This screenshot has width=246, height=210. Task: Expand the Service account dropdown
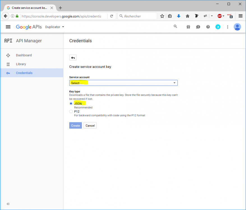pyautogui.click(x=123, y=83)
